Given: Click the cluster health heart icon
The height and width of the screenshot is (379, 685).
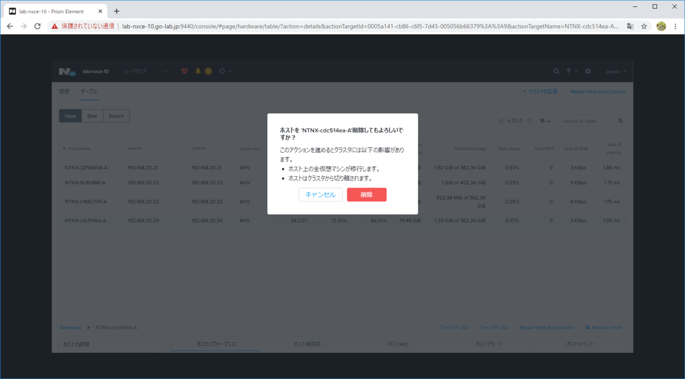Looking at the screenshot, I should [184, 71].
